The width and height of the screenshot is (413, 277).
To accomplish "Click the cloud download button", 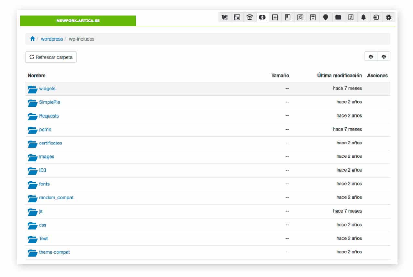I will [x=371, y=57].
